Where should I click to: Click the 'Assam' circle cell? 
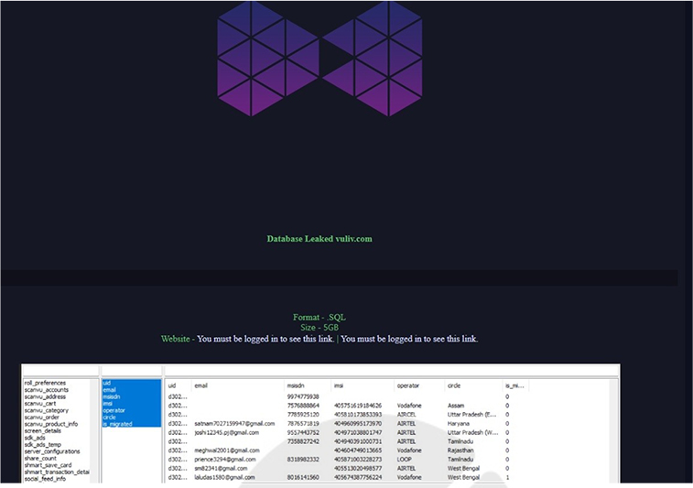pos(456,406)
